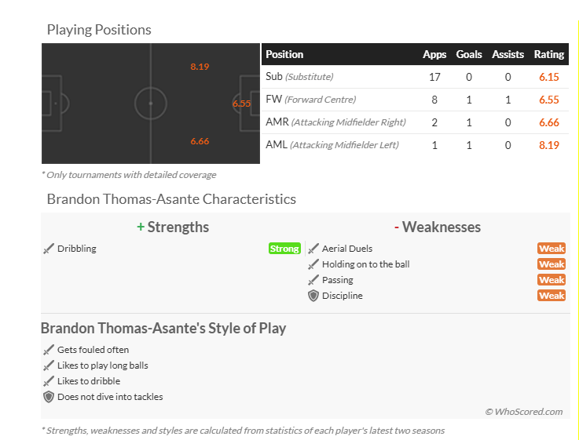Screen dimensions: 579x440
Task: Click the sword icon beside Aerial Duels
Action: pyautogui.click(x=313, y=249)
